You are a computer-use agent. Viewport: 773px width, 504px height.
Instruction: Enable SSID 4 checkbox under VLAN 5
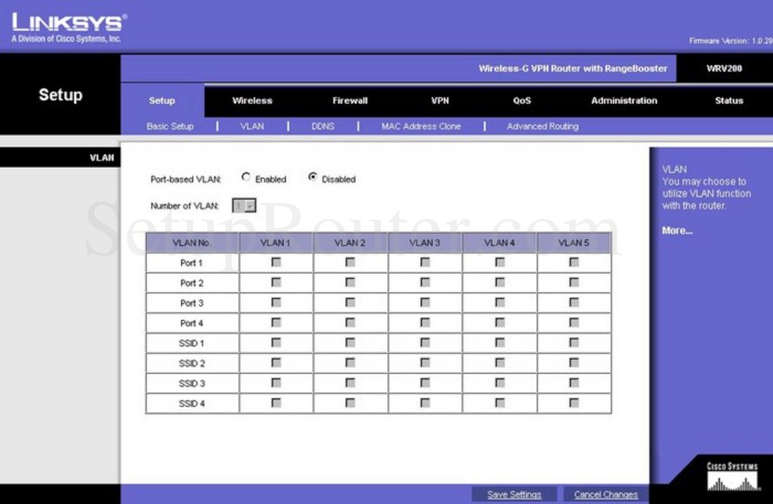[x=574, y=404]
